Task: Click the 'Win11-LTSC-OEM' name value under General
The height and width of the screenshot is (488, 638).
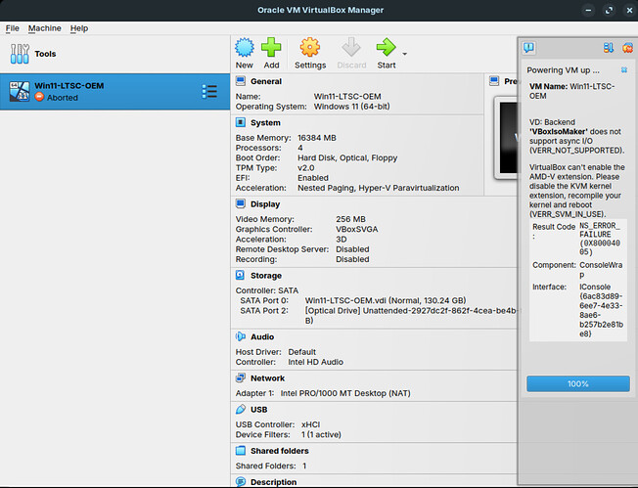Action: pos(347,97)
